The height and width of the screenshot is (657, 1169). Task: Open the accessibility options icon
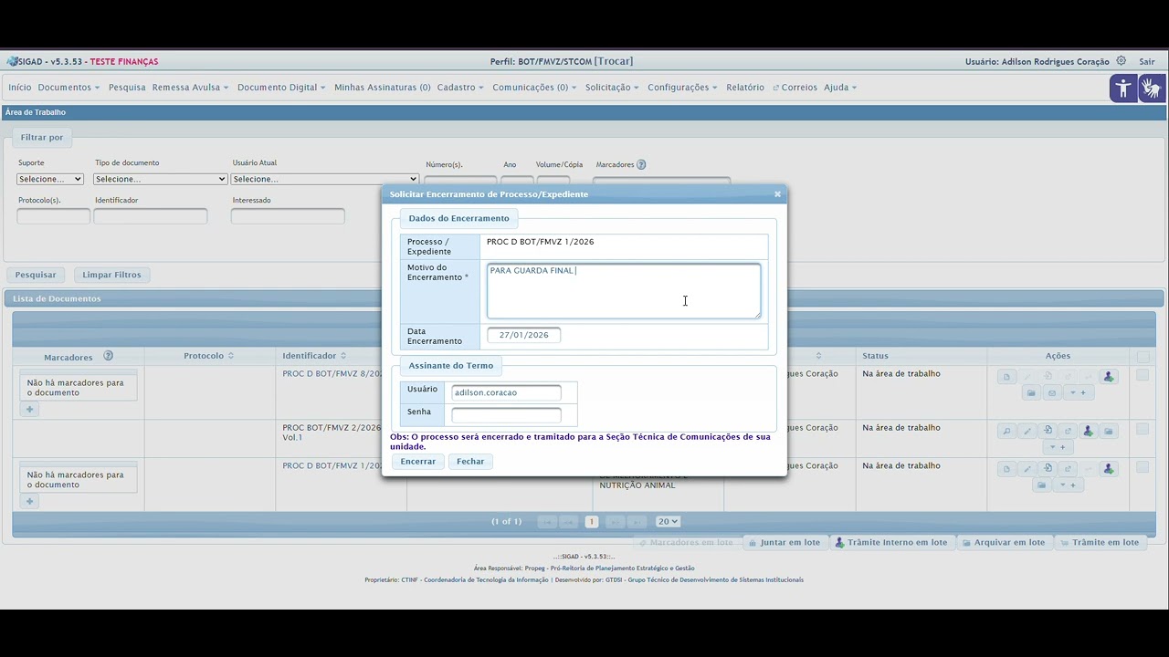tap(1123, 89)
